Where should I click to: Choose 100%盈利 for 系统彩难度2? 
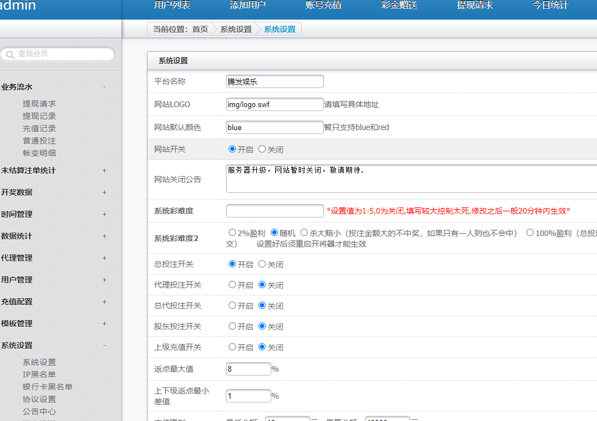click(530, 233)
